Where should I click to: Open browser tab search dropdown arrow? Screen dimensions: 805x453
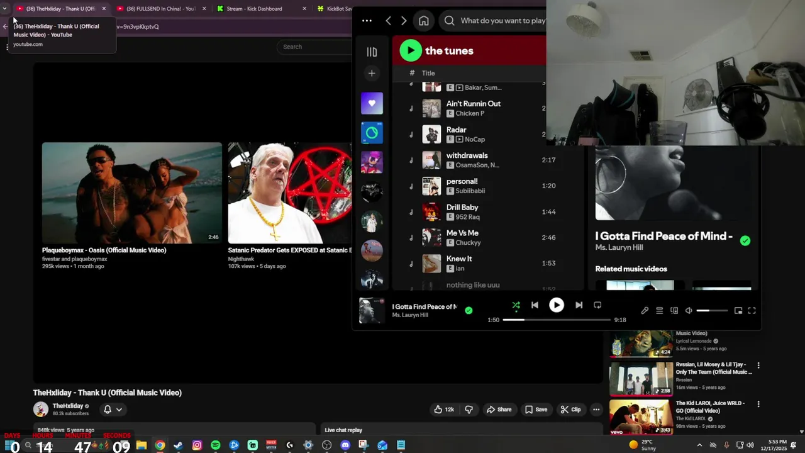[5, 9]
